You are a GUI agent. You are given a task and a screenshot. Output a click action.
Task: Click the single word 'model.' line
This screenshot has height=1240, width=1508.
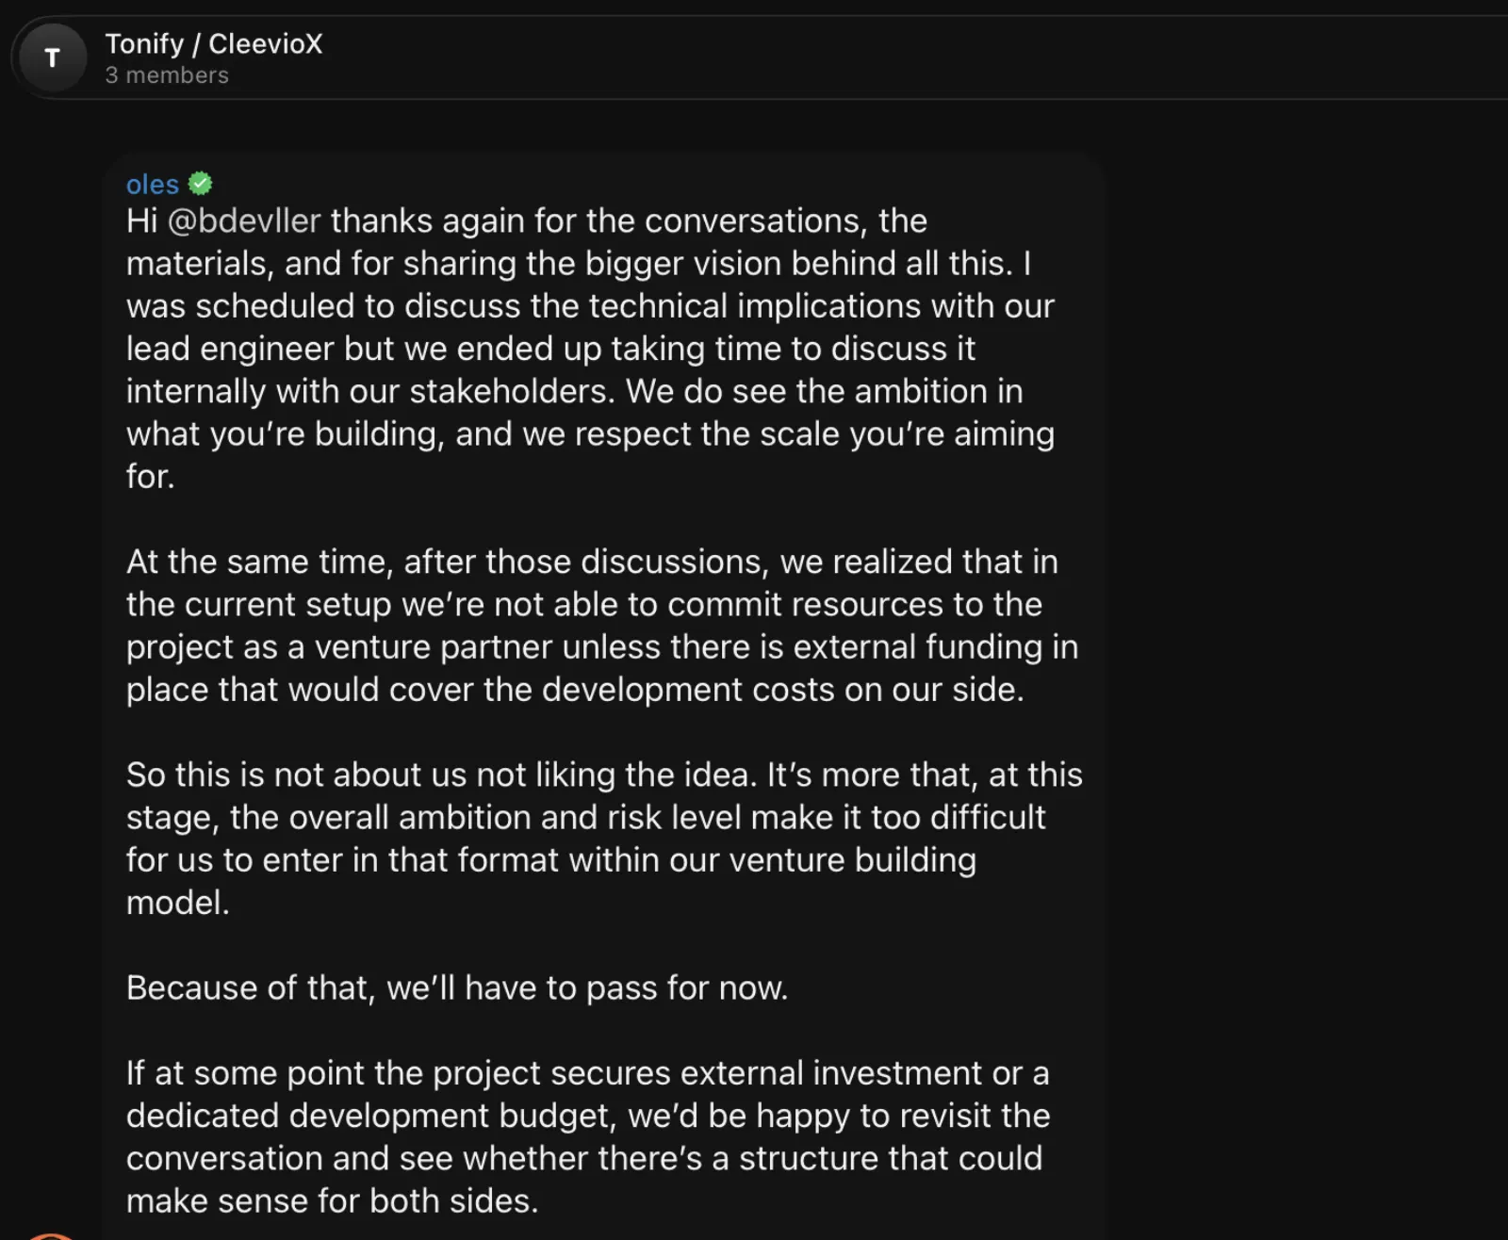[178, 903]
